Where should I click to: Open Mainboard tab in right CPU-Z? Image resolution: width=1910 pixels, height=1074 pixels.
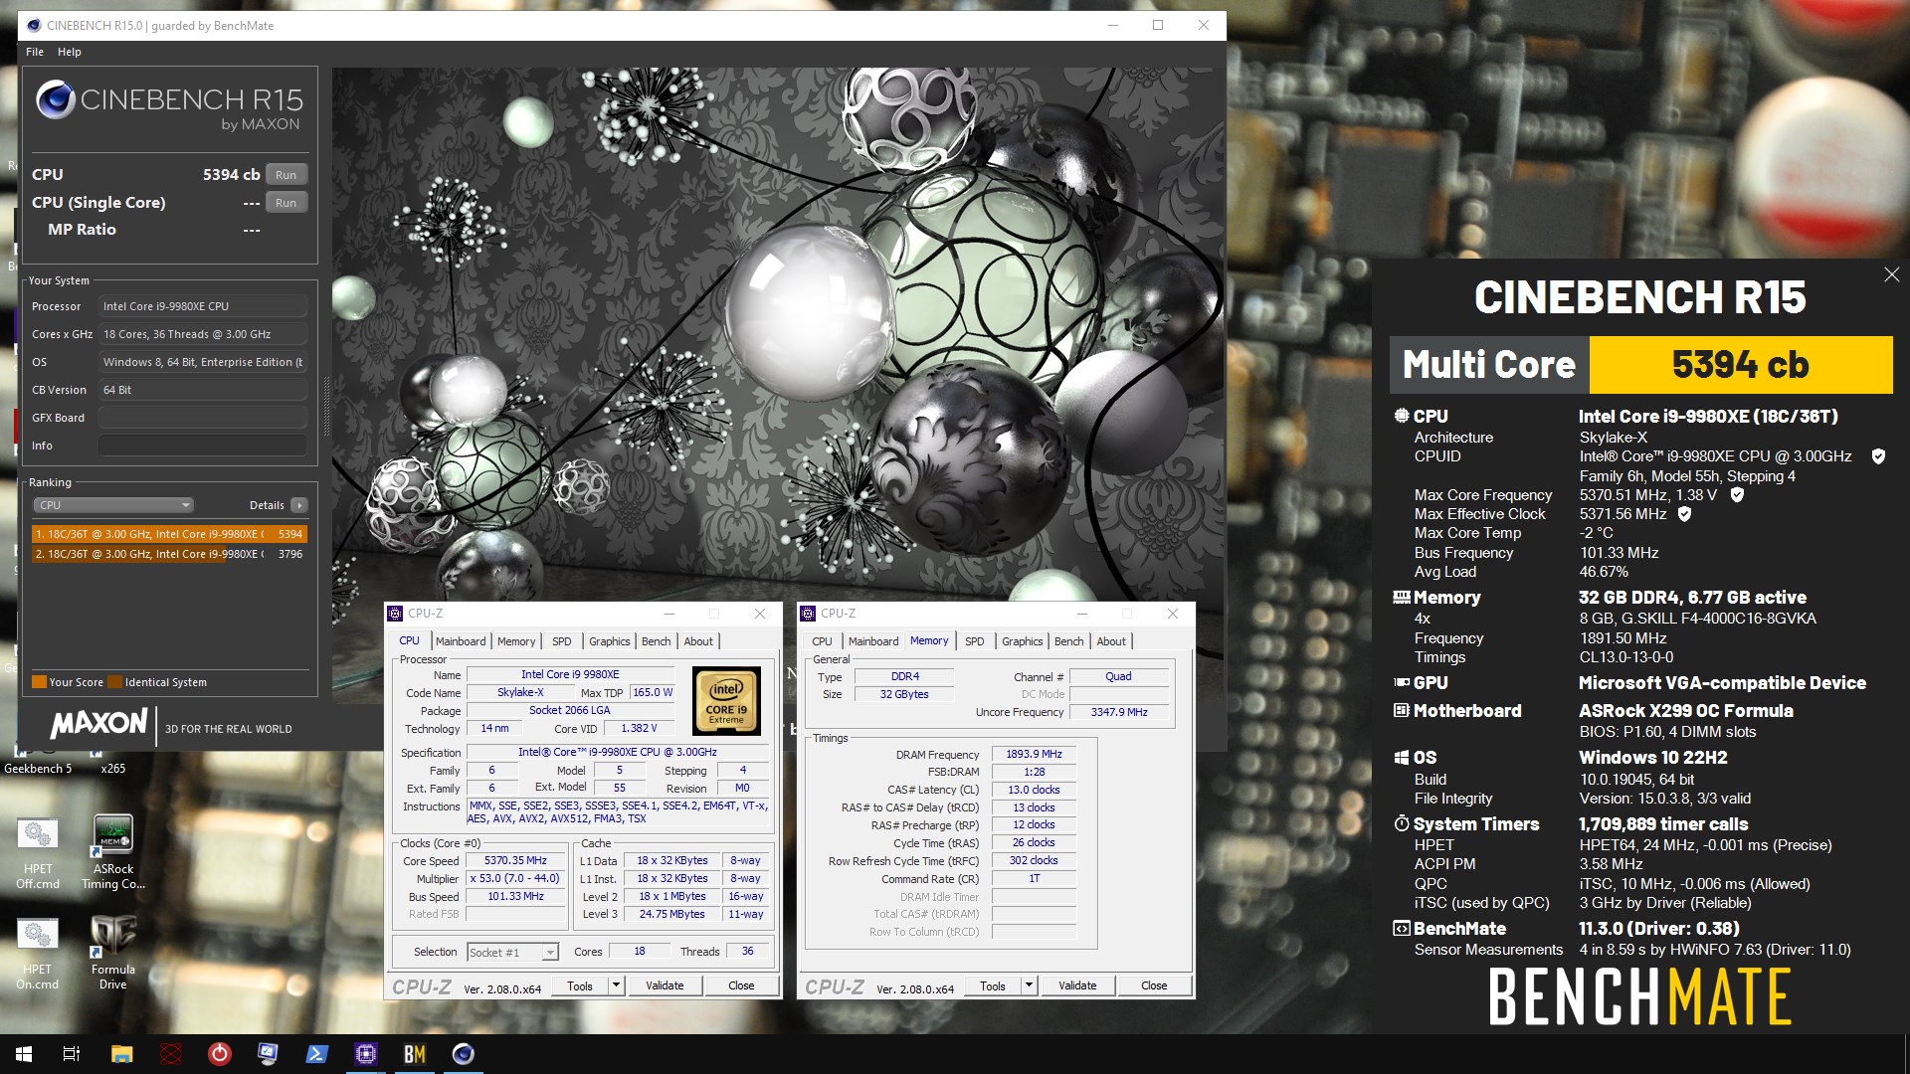[x=873, y=641]
